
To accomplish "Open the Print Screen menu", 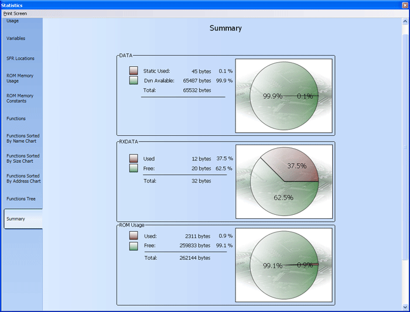I will (x=15, y=13).
